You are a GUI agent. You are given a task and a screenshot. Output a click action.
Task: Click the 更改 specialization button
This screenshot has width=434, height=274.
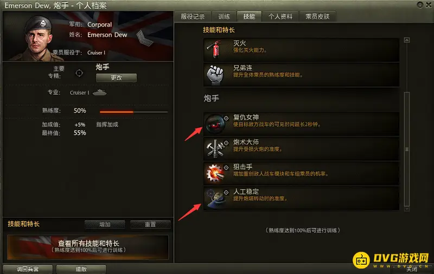[x=116, y=77]
